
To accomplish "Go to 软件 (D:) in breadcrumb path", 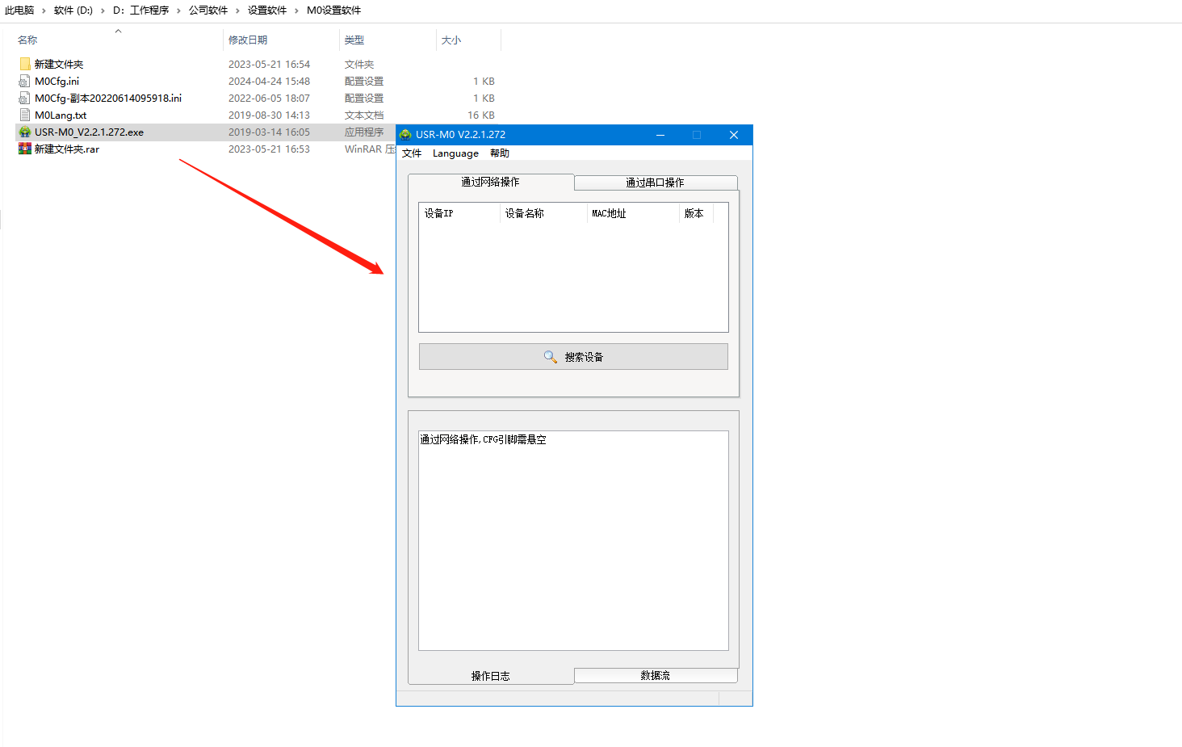I will pos(73,10).
